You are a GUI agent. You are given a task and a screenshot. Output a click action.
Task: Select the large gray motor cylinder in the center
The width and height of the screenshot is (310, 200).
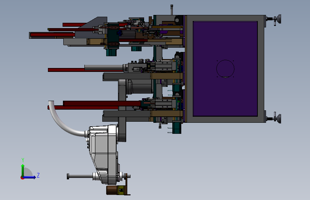click(x=140, y=86)
